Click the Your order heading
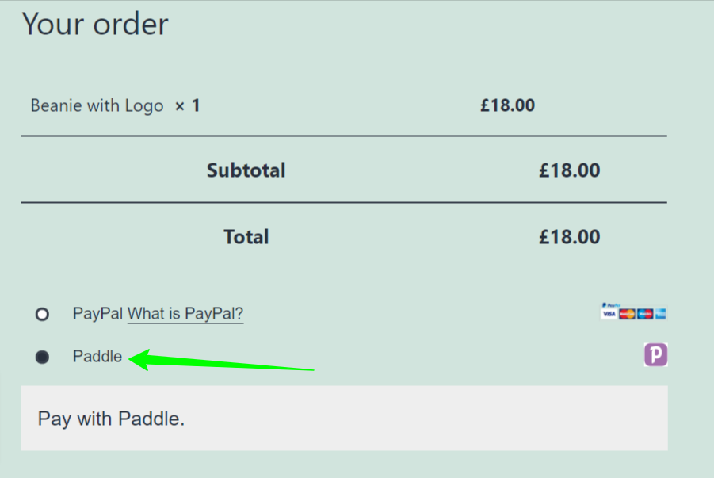Screen dimensions: 714x478 pyautogui.click(x=95, y=24)
